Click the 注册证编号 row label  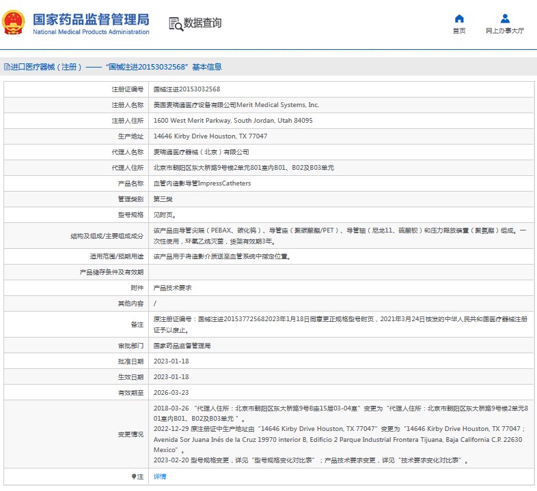[127, 89]
